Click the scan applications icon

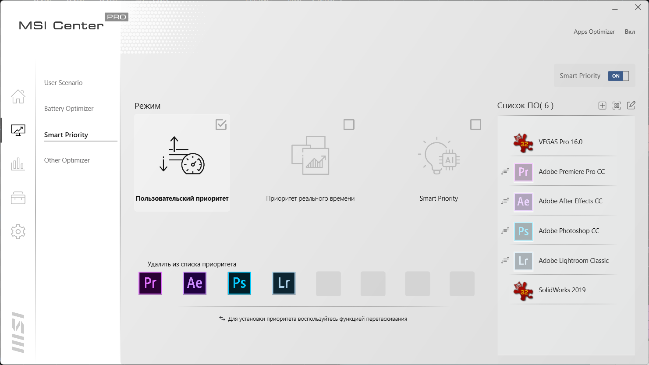coord(617,105)
